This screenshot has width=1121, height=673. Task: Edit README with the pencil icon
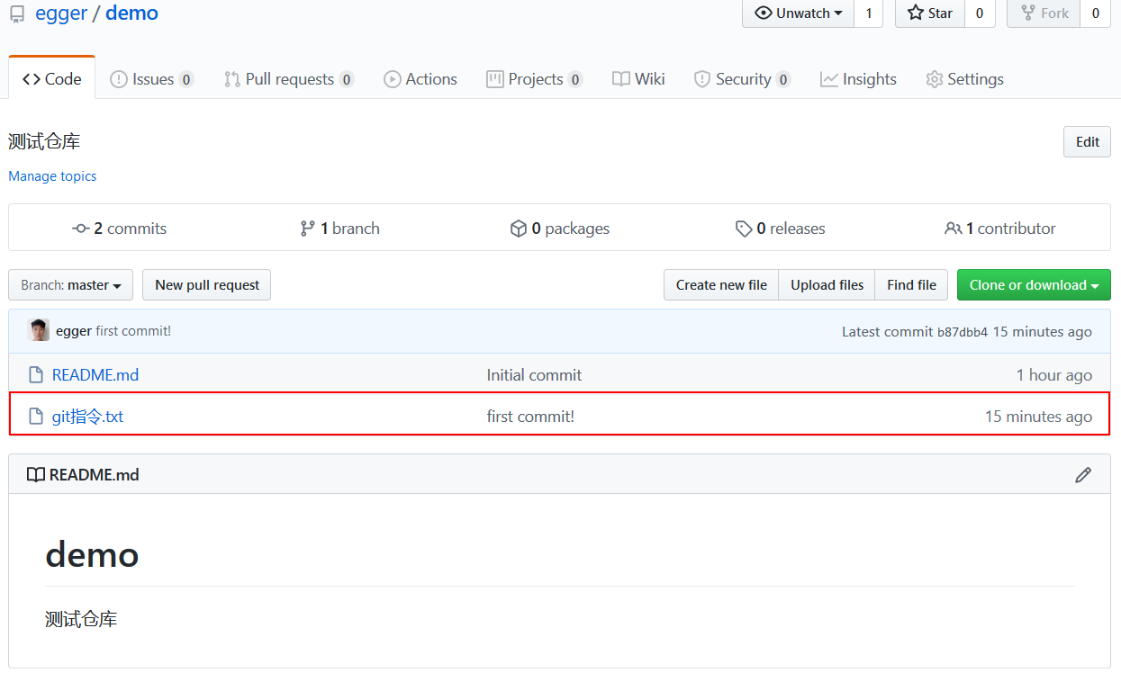click(x=1083, y=475)
